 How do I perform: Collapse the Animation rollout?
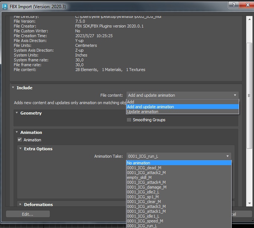[x=17, y=132]
